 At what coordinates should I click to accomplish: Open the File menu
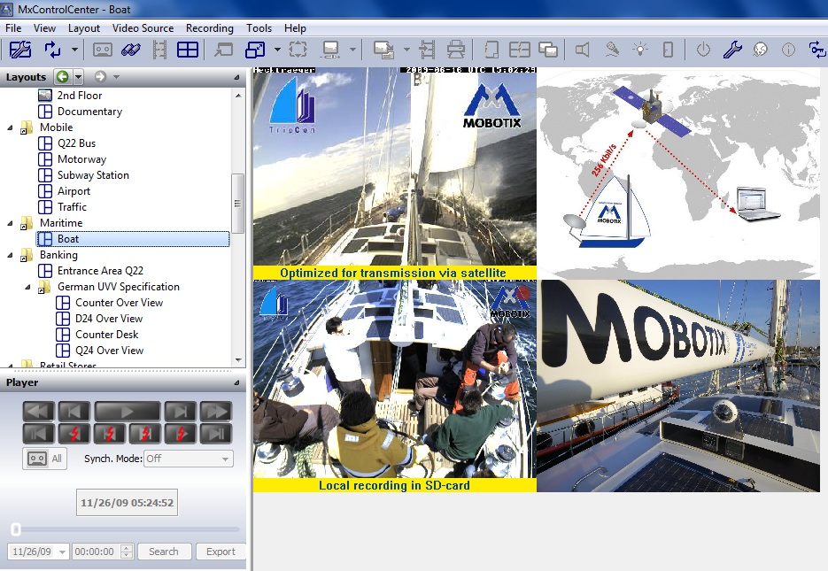[13, 28]
